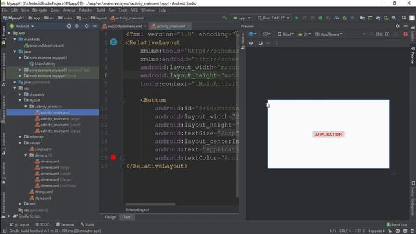Click the green Debug bug icon
Image resolution: width=416 pixels, height=234 pixels.
click(x=320, y=18)
